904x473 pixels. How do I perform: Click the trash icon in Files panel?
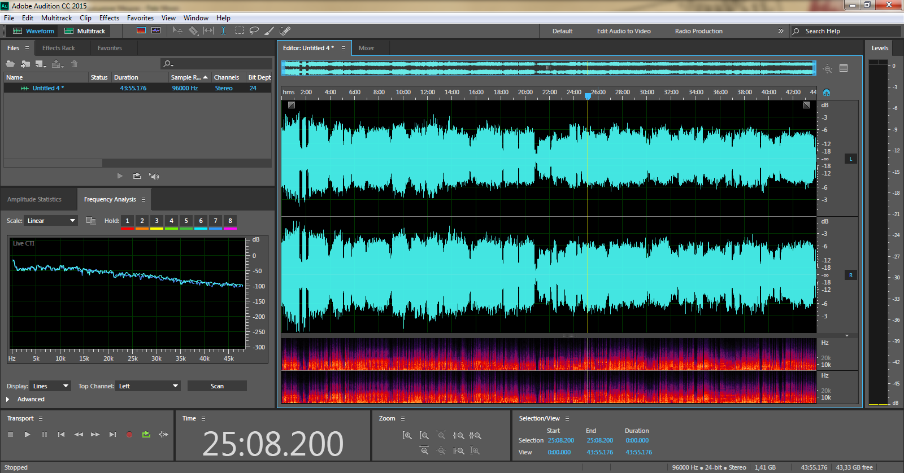click(74, 64)
